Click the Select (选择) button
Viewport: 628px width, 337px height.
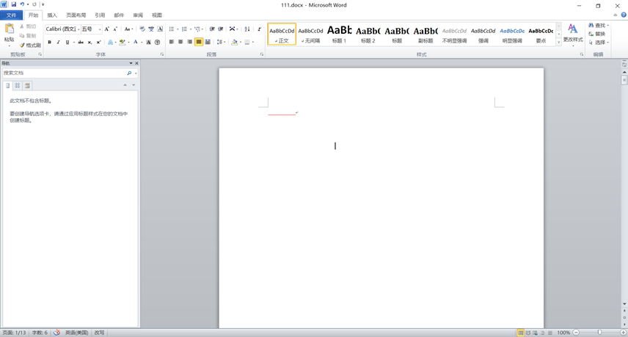click(599, 42)
